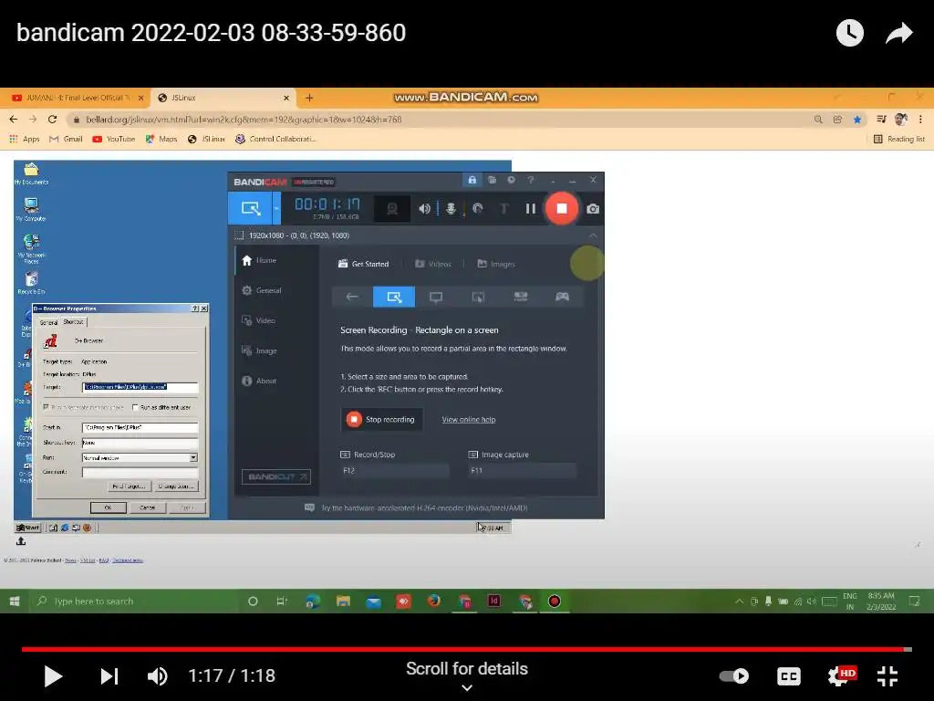
Task: Play the video
Action: (53, 676)
